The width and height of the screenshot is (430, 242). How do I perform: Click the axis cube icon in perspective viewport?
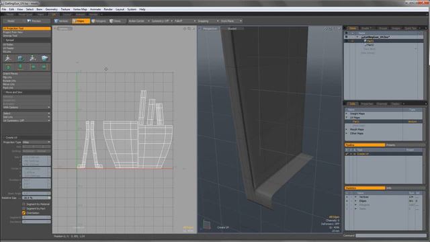(206, 225)
